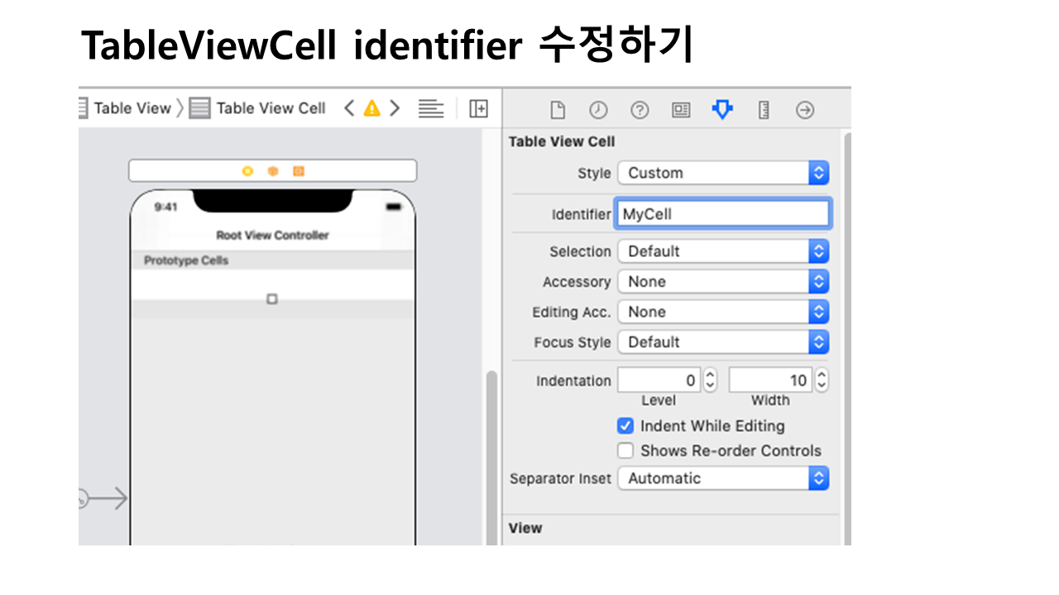Image resolution: width=1059 pixels, height=595 pixels.
Task: Uncheck Indent While Editing checkbox
Action: [x=625, y=426]
